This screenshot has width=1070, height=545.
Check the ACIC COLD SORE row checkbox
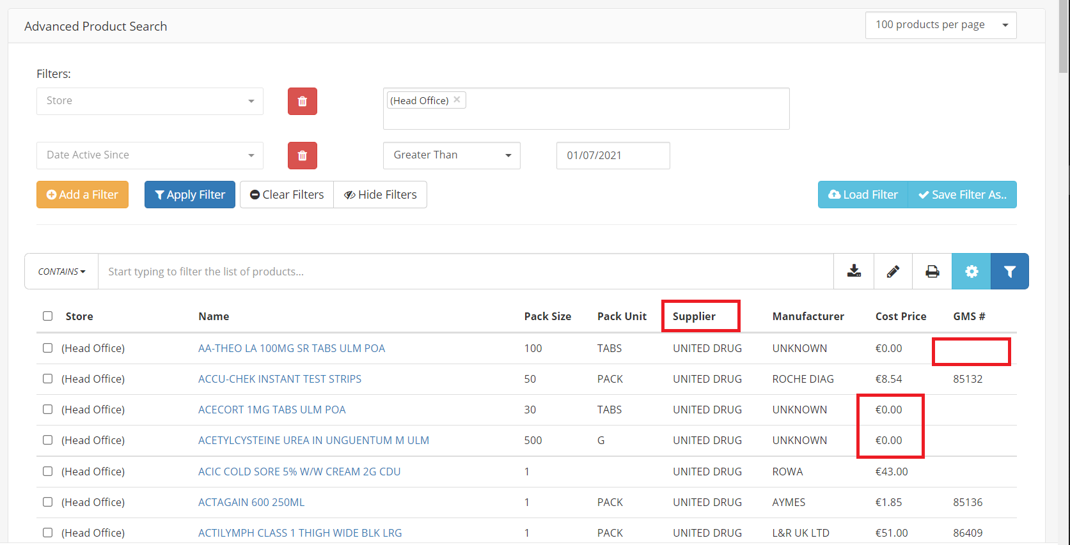click(x=48, y=472)
